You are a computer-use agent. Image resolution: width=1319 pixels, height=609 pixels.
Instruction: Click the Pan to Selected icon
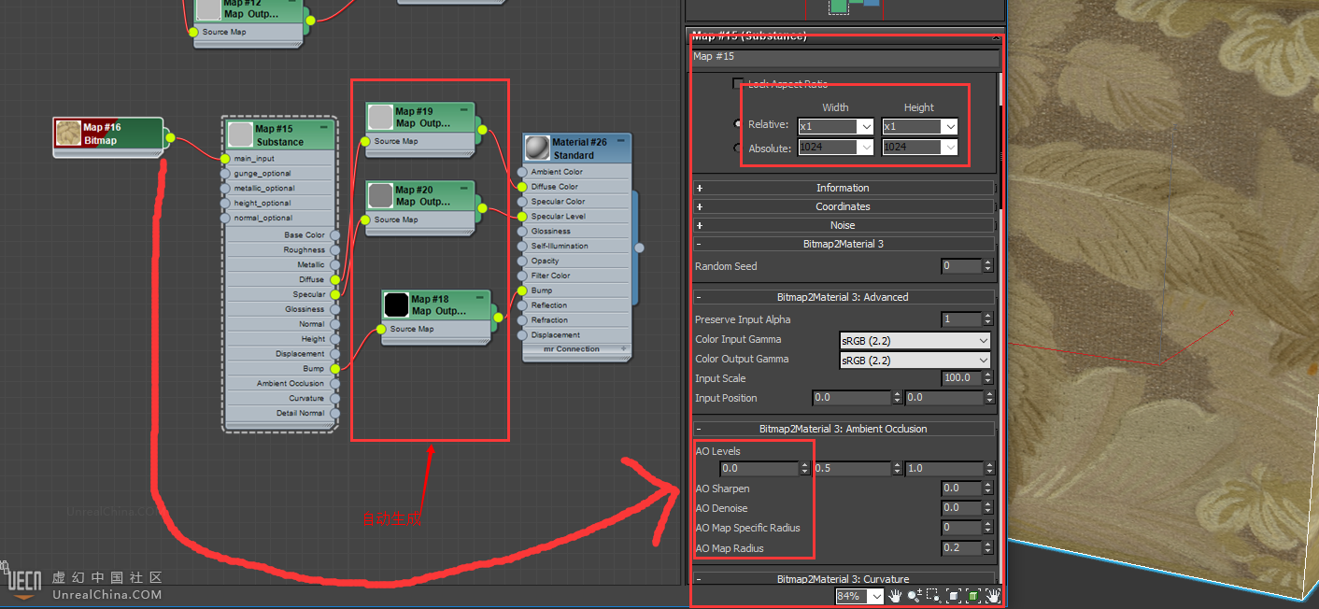(993, 596)
